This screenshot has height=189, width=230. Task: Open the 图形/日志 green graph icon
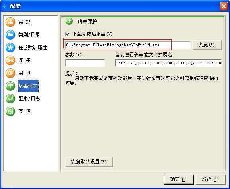pyautogui.click(x=10, y=99)
